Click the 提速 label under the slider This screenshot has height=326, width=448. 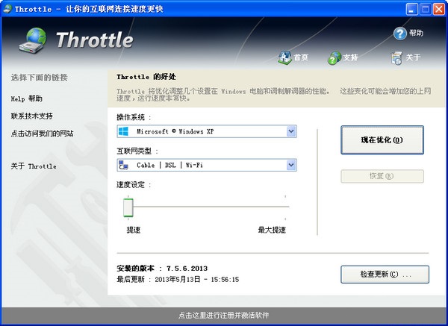[134, 230]
